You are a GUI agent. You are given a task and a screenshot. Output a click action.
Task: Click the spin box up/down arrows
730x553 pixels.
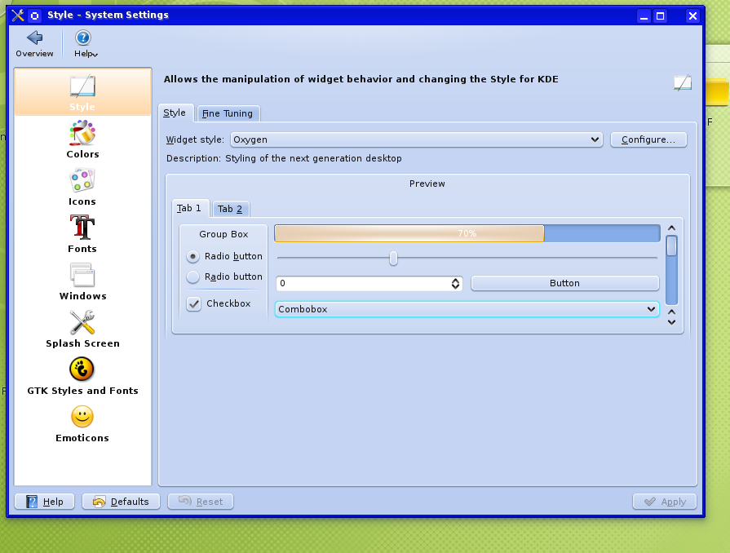click(455, 284)
